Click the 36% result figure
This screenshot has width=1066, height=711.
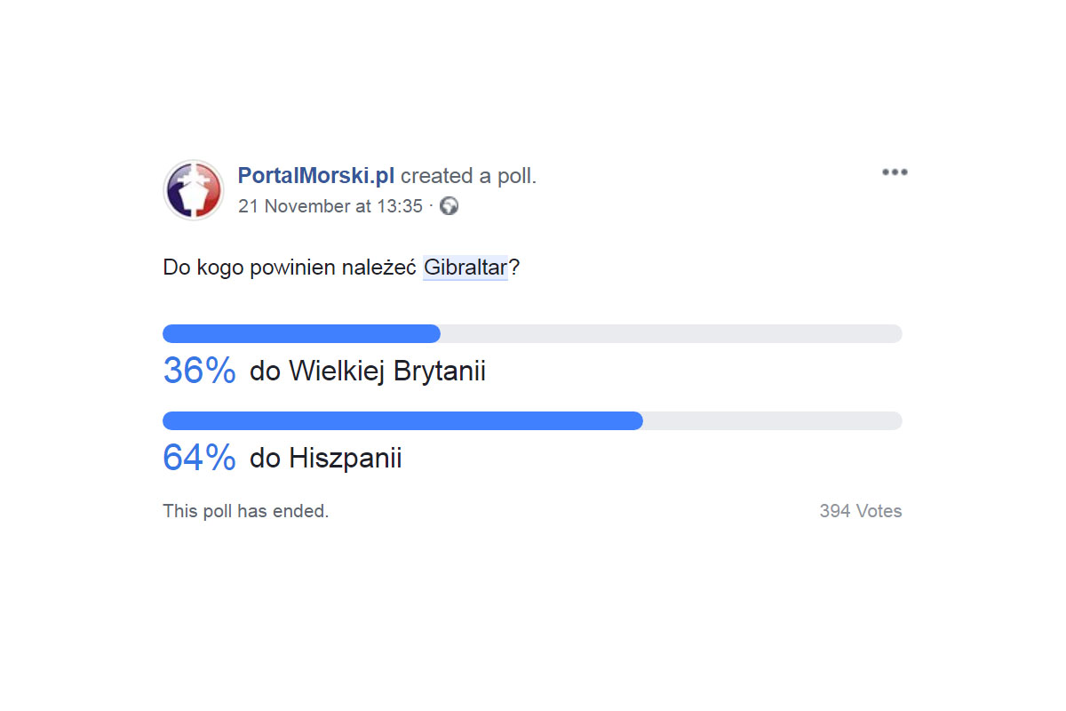(199, 371)
